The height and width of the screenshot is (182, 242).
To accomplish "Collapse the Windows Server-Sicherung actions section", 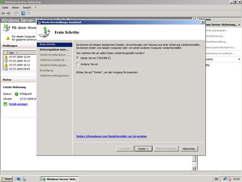I will point(239,25).
